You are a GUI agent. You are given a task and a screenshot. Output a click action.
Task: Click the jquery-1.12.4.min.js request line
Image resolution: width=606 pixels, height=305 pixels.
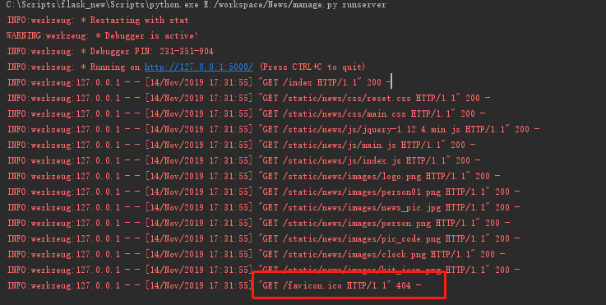point(273,129)
